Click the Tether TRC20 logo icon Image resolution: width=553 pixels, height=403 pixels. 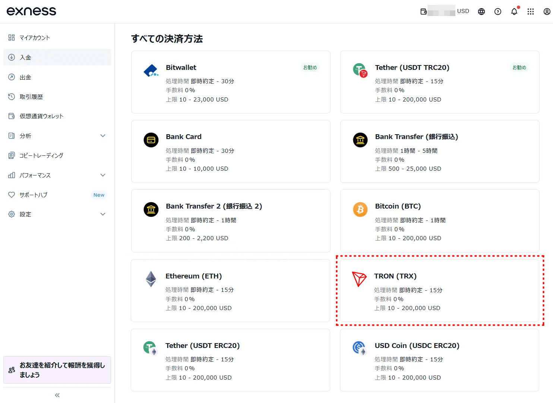coord(360,70)
